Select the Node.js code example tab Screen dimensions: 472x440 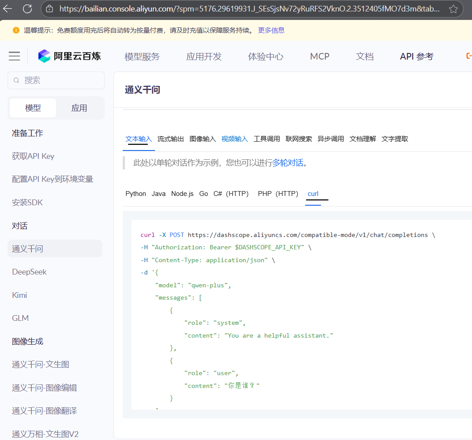tap(182, 193)
